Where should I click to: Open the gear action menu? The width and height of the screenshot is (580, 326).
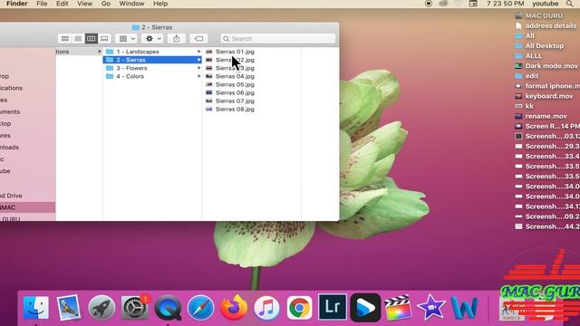[152, 38]
